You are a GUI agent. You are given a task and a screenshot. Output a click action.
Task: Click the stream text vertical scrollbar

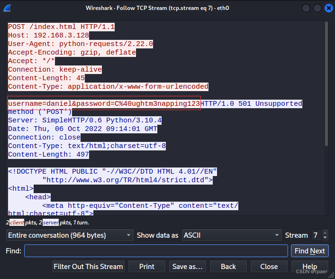pyautogui.click(x=326, y=84)
